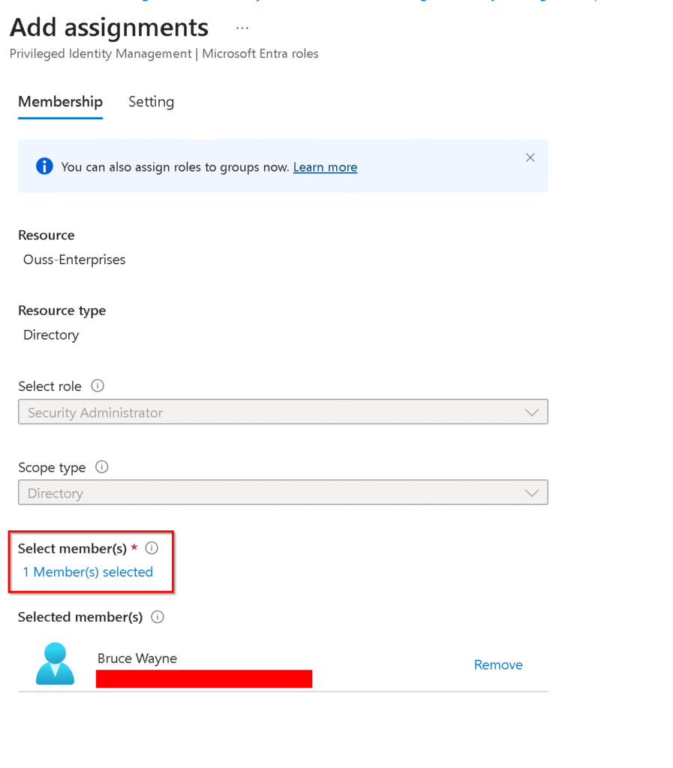This screenshot has width=673, height=768.
Task: Click the info icon next to Scope type
Action: click(x=102, y=466)
